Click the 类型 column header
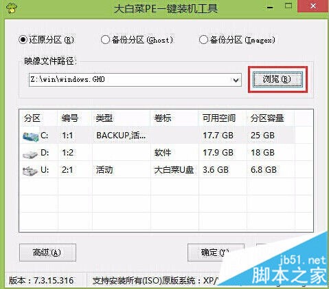329x289 pixels. [x=121, y=118]
